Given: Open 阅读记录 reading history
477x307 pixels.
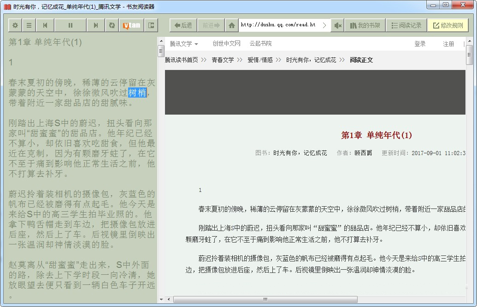Looking at the screenshot, I should 406,25.
